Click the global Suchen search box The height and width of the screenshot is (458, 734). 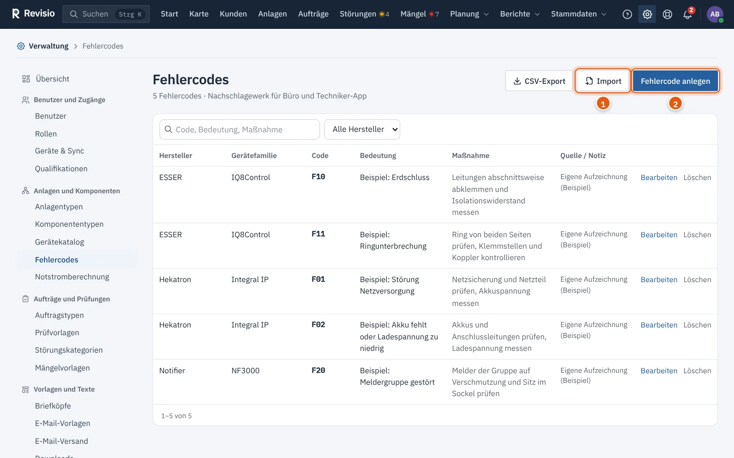point(106,14)
